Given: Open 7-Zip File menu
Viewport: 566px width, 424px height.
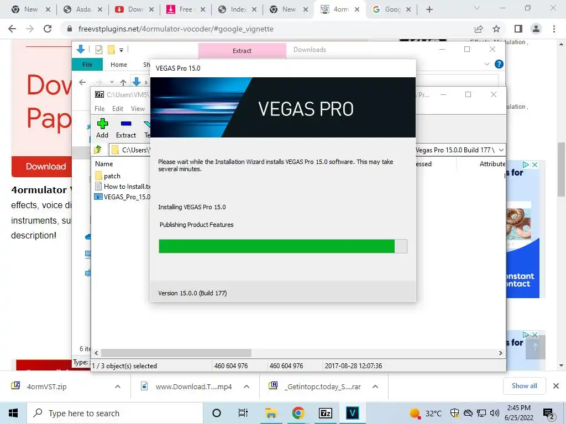Looking at the screenshot, I should pos(99,109).
